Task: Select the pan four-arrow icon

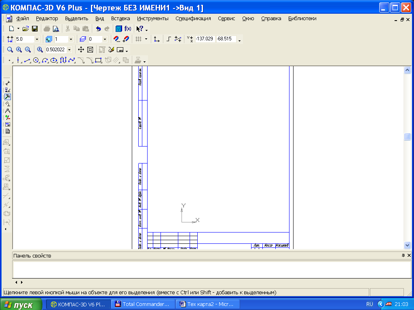Action: [81, 50]
